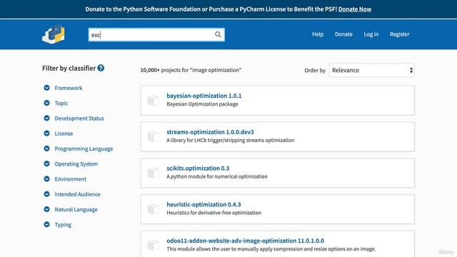
Task: Open the Order by Relevance dropdown
Action: point(372,70)
